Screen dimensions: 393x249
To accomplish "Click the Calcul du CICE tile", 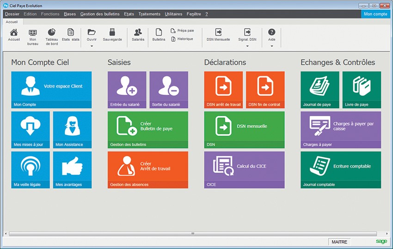I will click(x=244, y=169).
